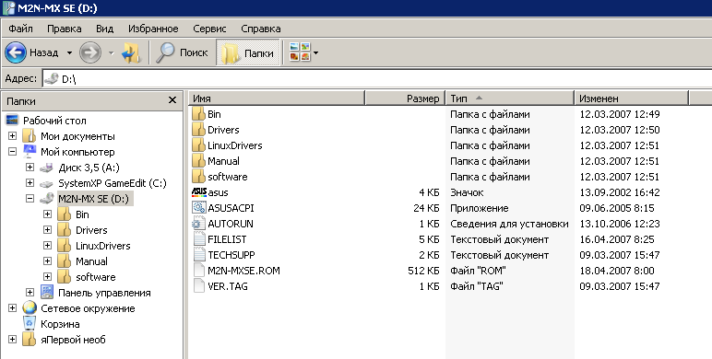Expand the Drivers tree node

tap(47, 230)
